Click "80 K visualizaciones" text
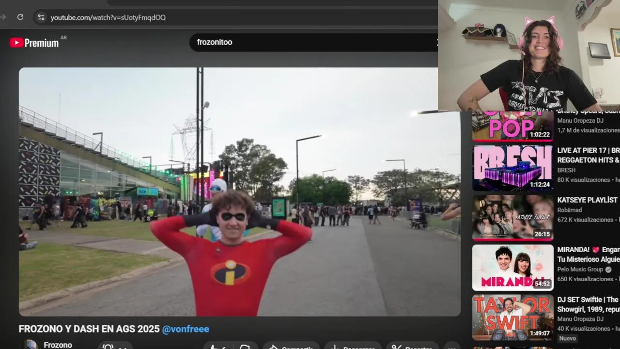 pos(584,180)
